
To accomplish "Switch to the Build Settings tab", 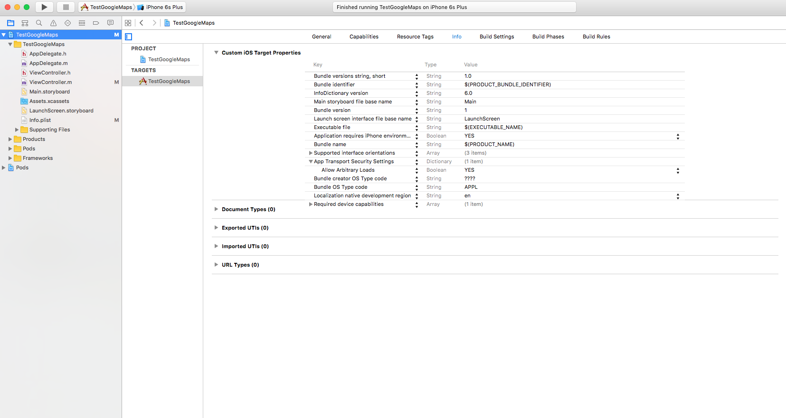I will point(497,37).
